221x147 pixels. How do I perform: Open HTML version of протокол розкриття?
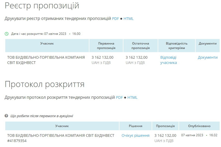(132, 97)
